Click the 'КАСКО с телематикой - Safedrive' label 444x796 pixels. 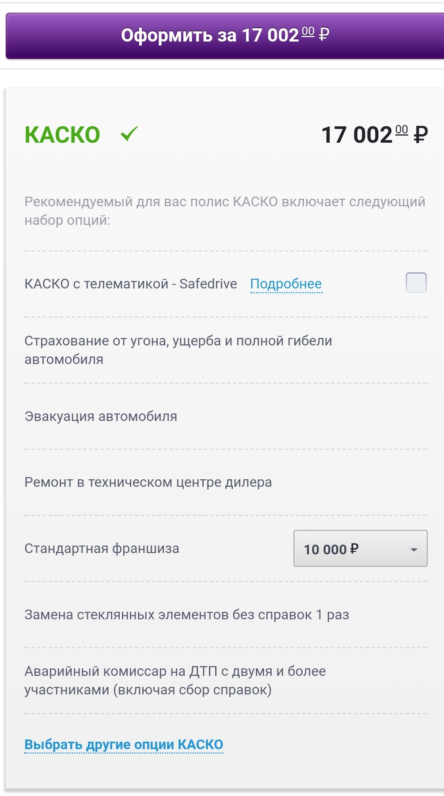coord(131,284)
